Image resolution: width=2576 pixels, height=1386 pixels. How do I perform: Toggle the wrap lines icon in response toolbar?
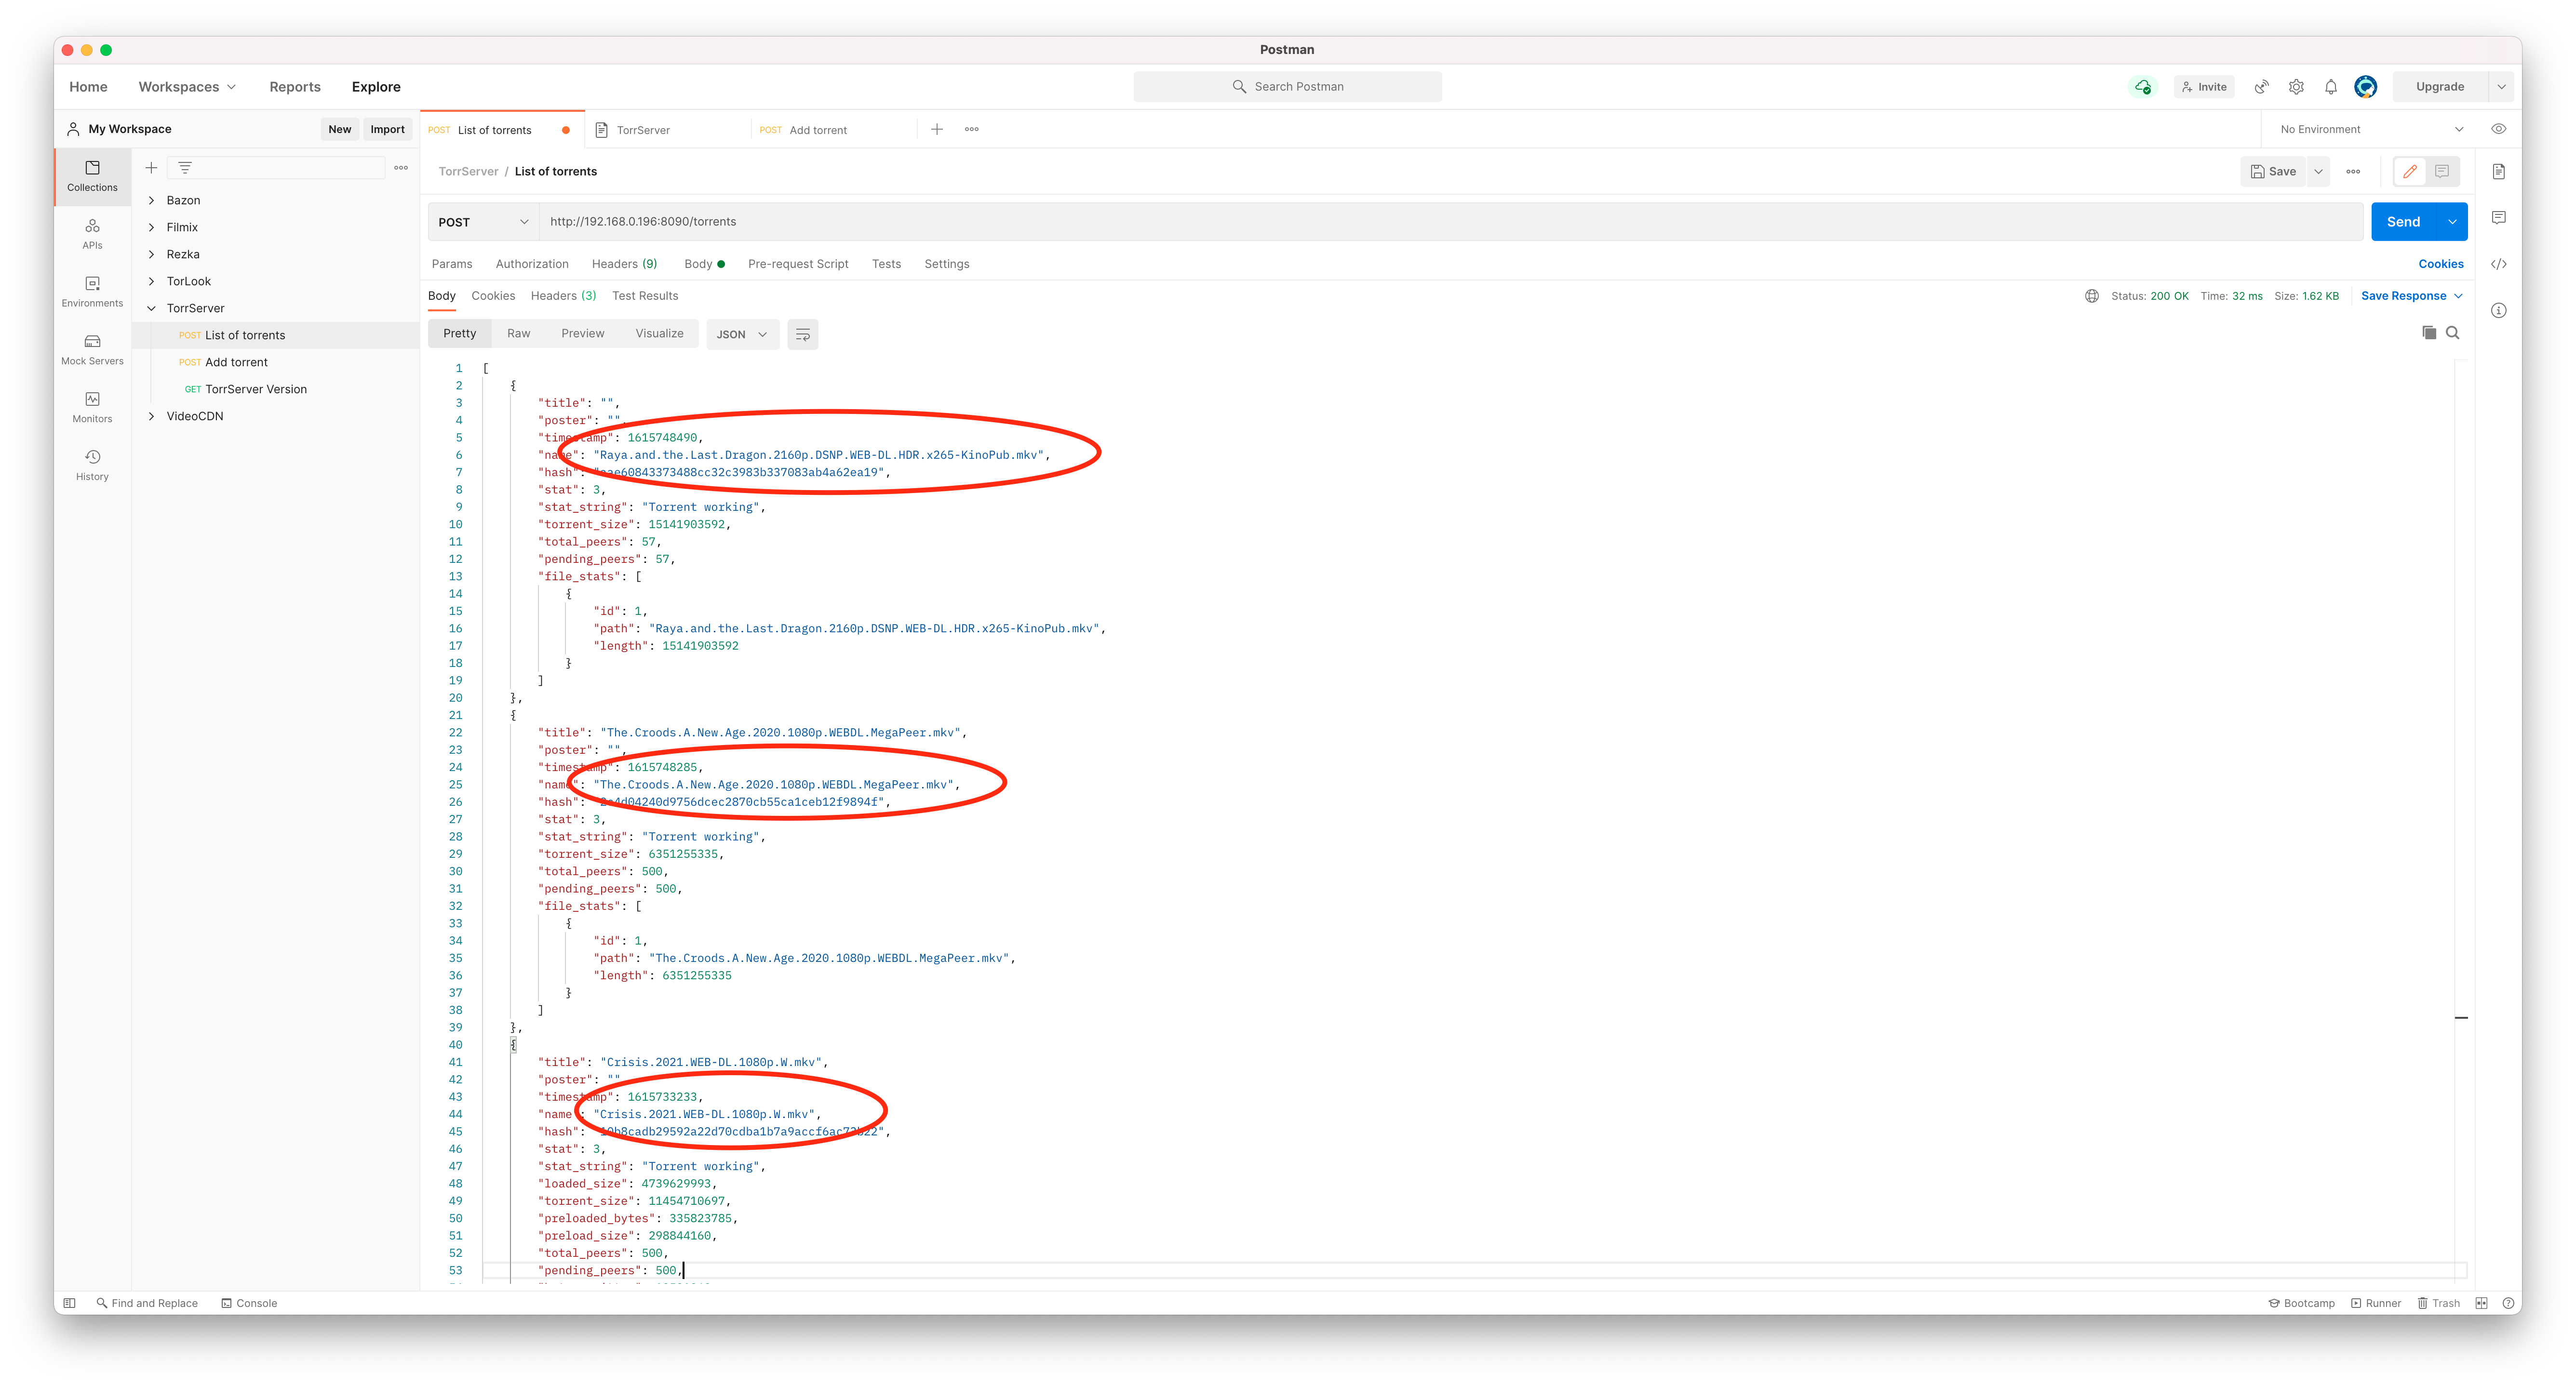[x=802, y=334]
